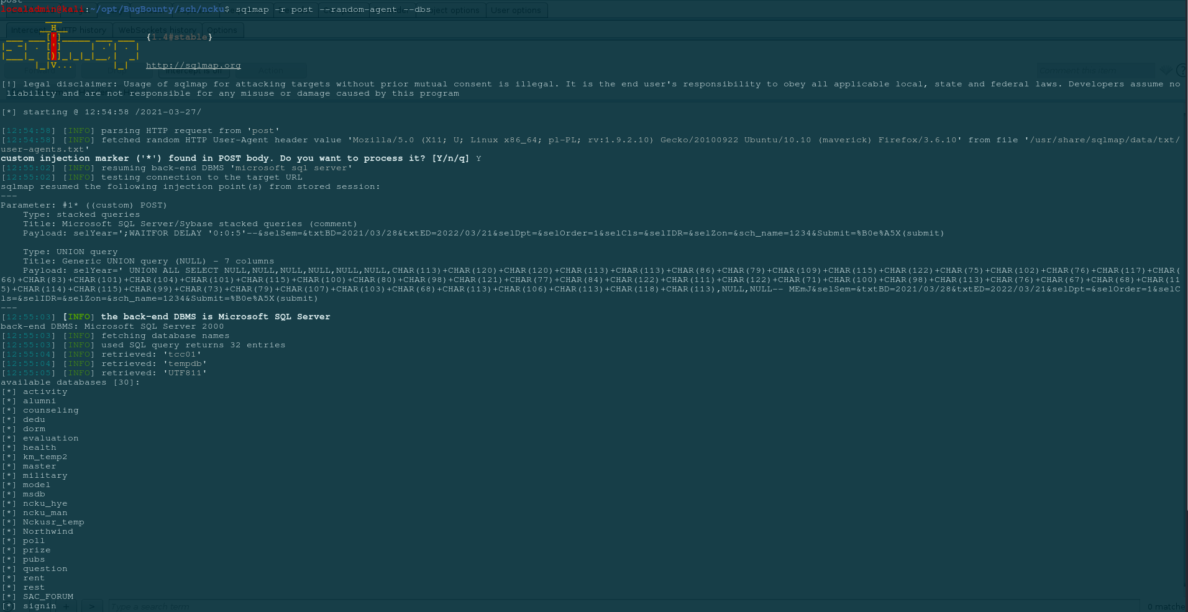Click "parsing HTTP request from 'post'" log line

coord(140,130)
